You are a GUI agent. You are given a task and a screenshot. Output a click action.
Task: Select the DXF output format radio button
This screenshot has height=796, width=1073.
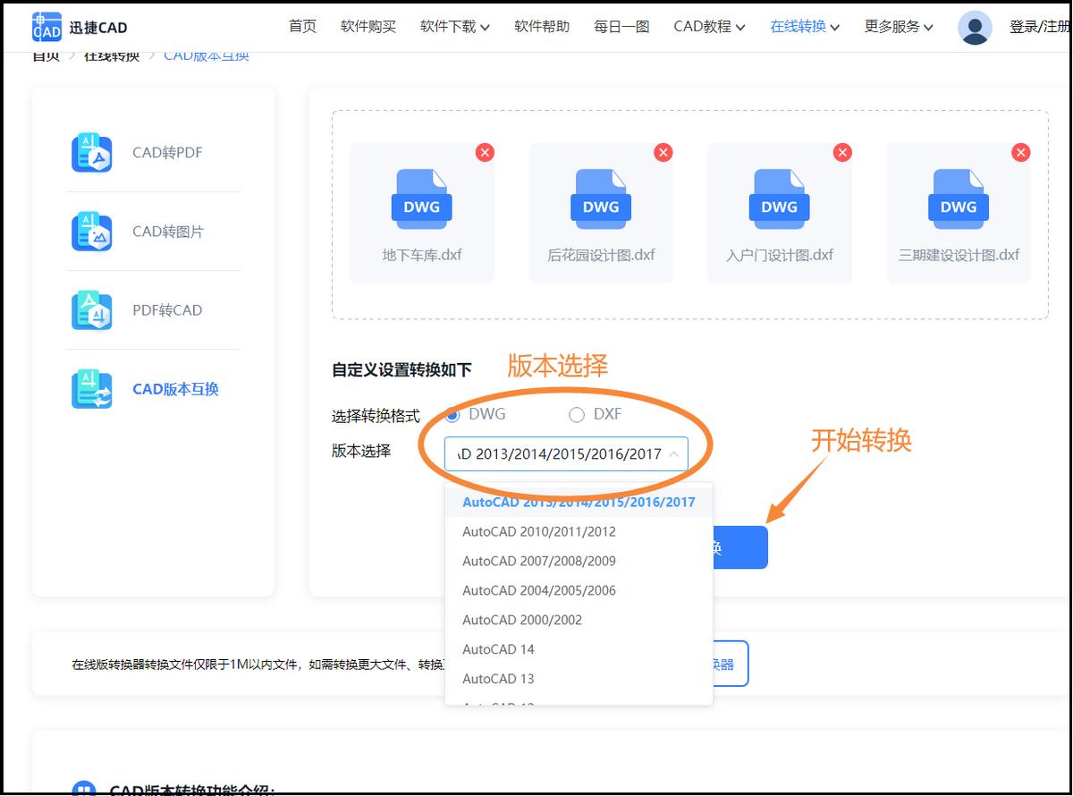(x=577, y=414)
